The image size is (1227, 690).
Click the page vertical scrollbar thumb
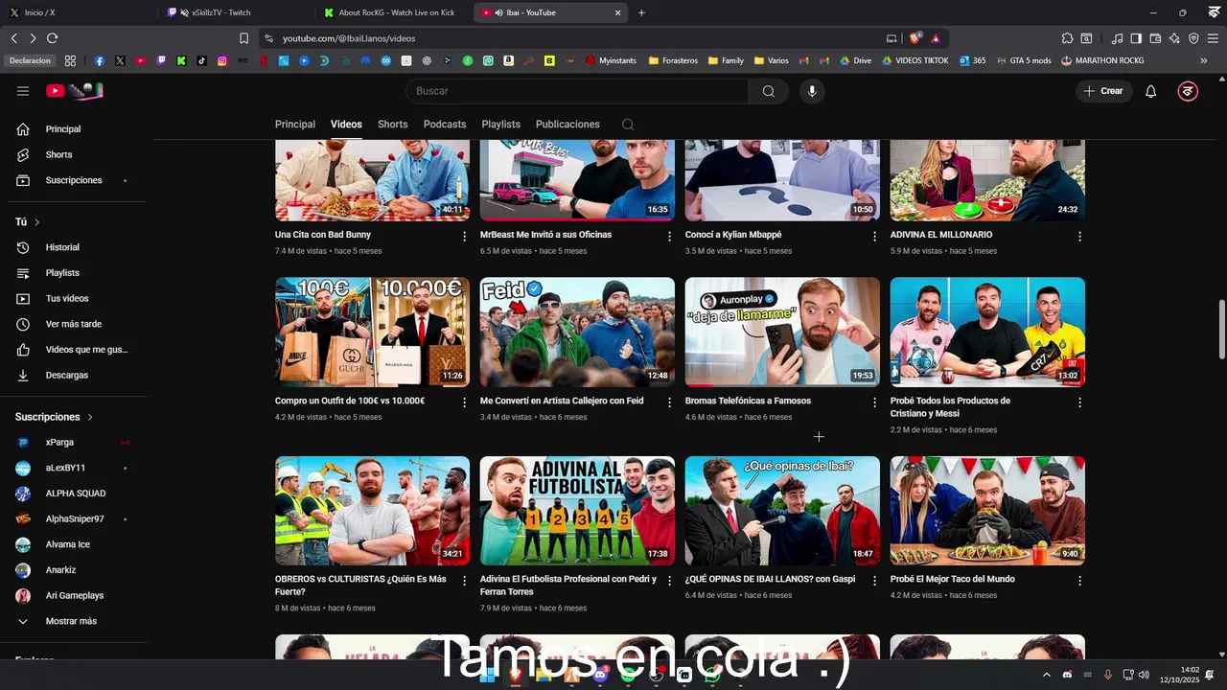[x=1221, y=329]
